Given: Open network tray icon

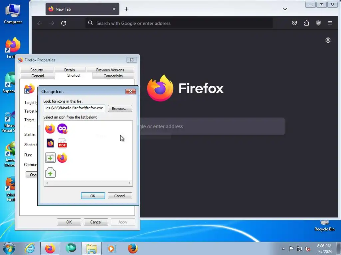Looking at the screenshot, I should [x=299, y=249].
